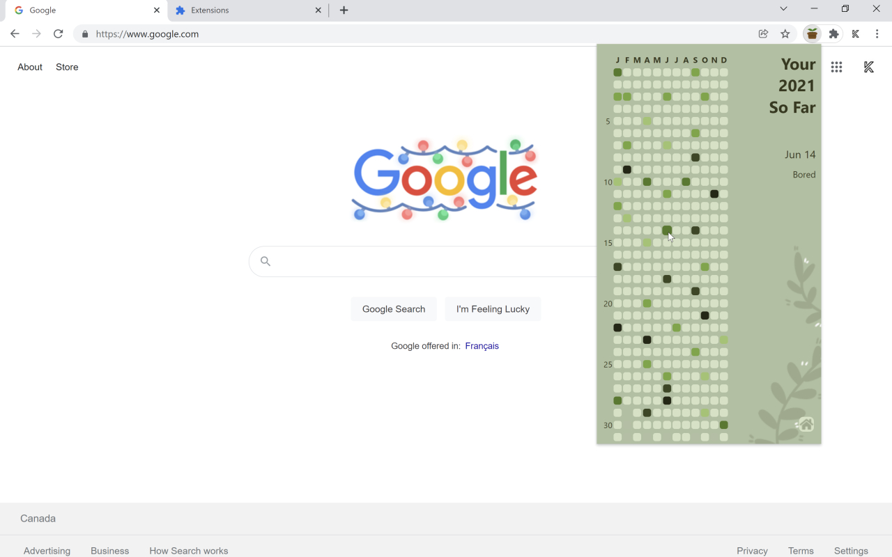Open the Store link
The height and width of the screenshot is (557, 892).
click(x=67, y=67)
